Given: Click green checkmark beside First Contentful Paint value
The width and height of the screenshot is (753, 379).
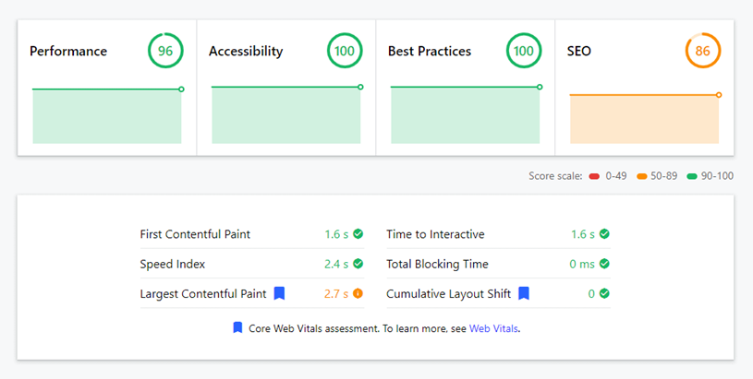Looking at the screenshot, I should [x=358, y=234].
